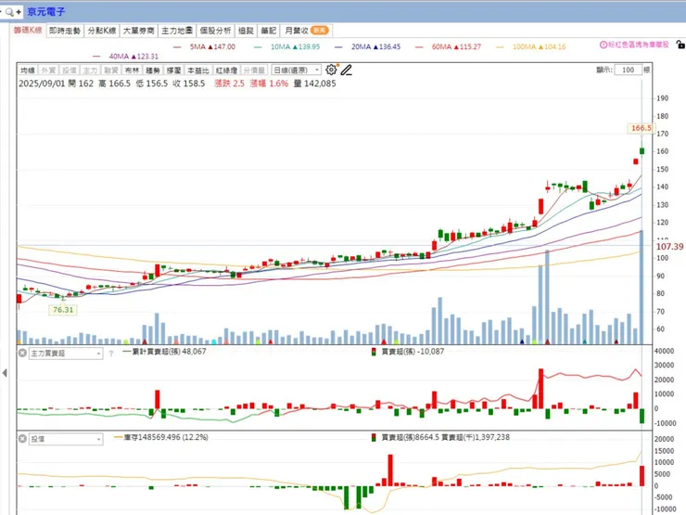This screenshot has width=686, height=515.
Task: Click the 京元電子 stock name link
Action: click(x=46, y=12)
